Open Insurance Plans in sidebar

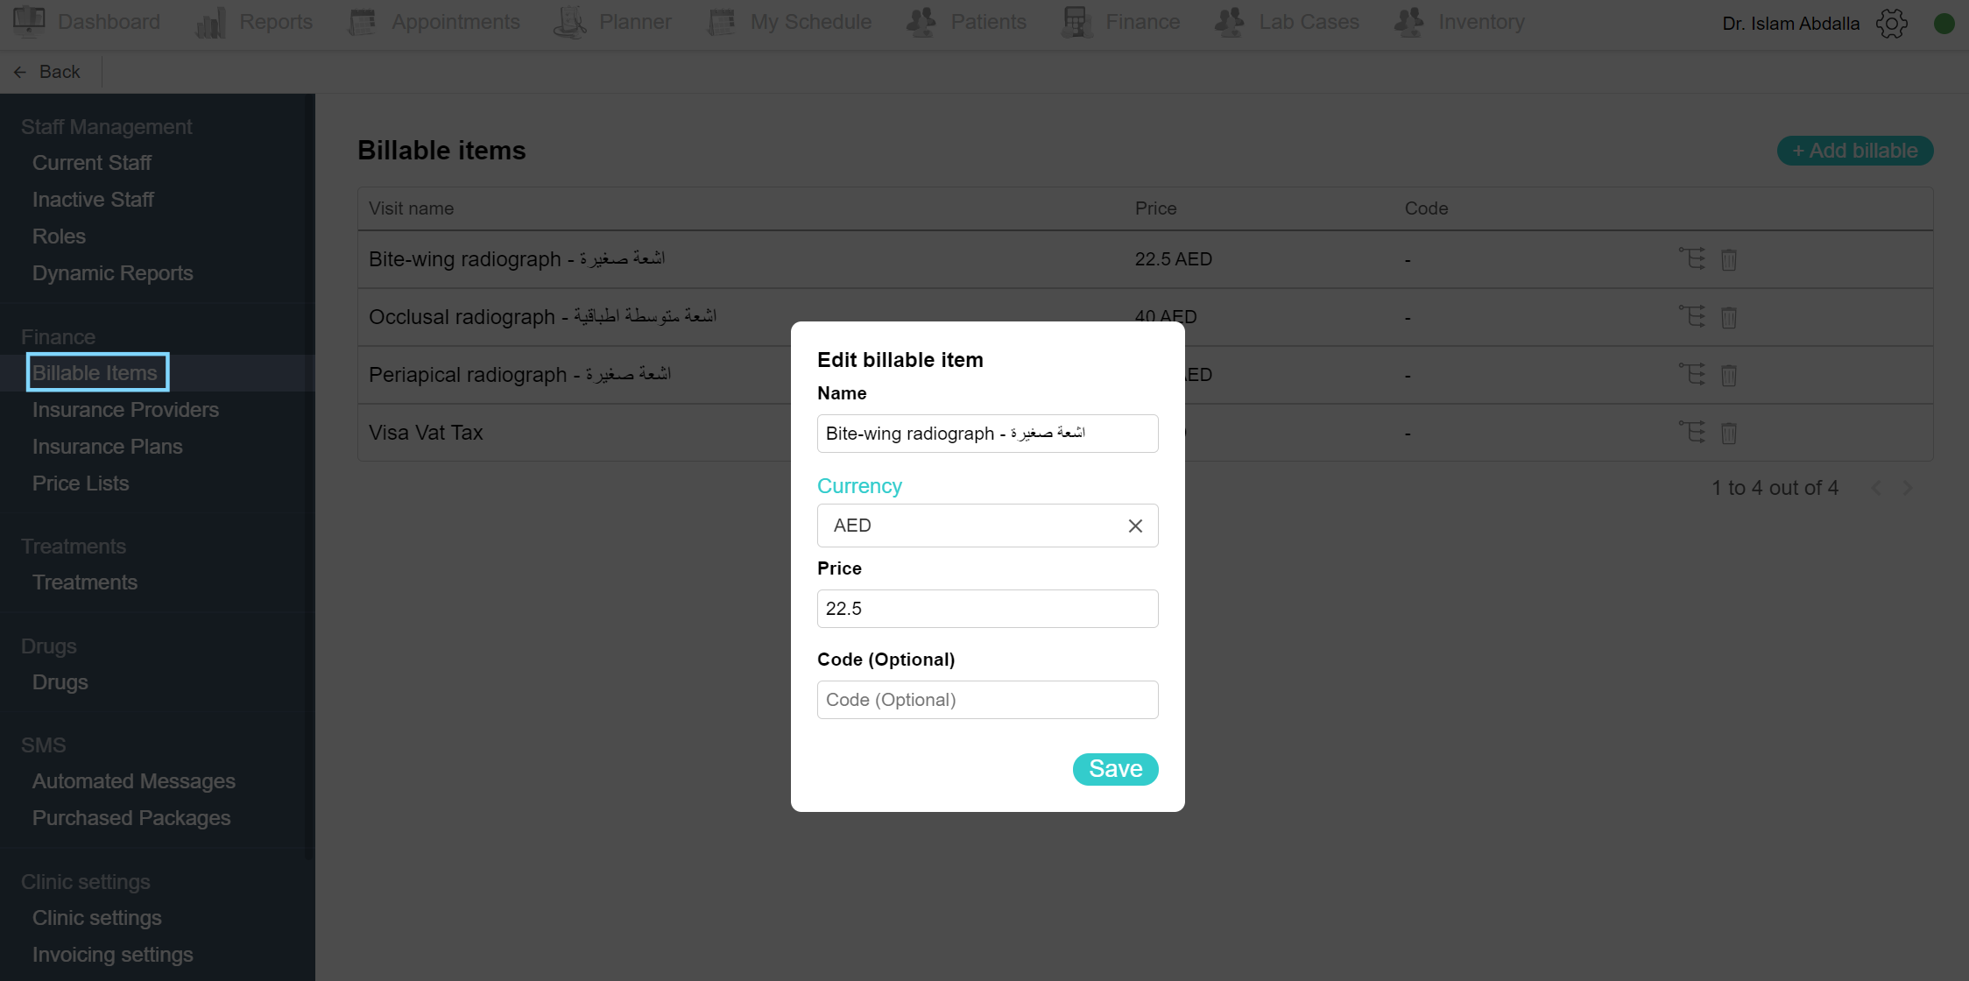[107, 447]
